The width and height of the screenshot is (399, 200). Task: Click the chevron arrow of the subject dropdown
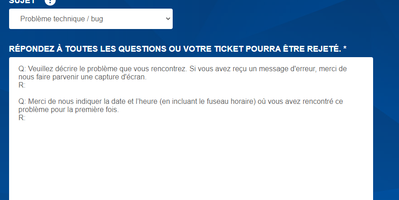[168, 19]
